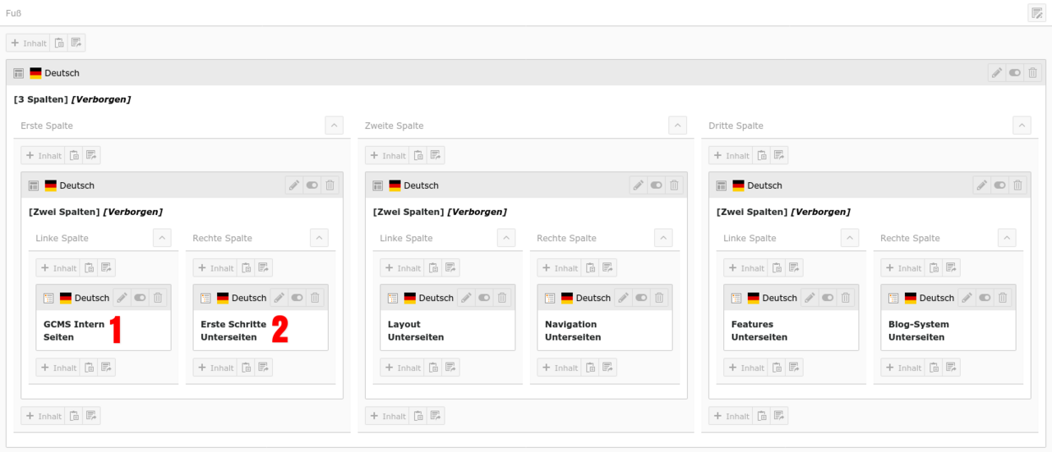The width and height of the screenshot is (1052, 452).
Task: Click the paste-reference icon directly under Fuß
Action: tap(76, 43)
